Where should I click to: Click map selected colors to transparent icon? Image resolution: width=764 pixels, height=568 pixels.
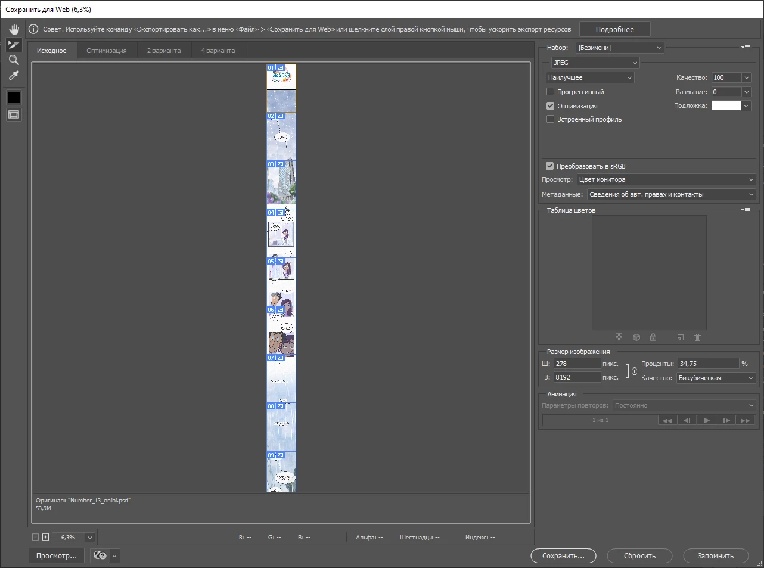pyautogui.click(x=619, y=337)
